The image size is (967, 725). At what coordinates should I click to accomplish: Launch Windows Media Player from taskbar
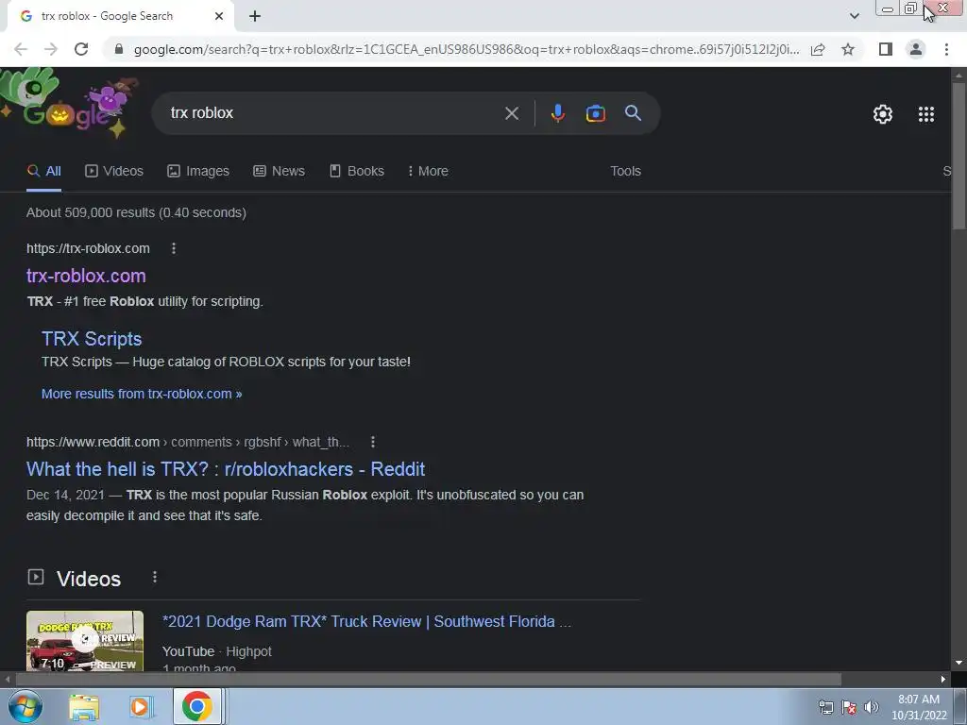click(x=140, y=707)
